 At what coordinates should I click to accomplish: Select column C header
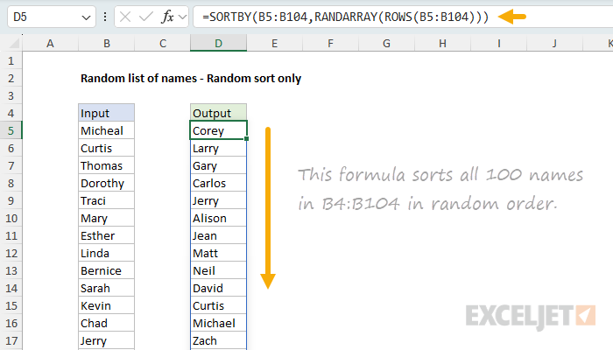pos(163,43)
